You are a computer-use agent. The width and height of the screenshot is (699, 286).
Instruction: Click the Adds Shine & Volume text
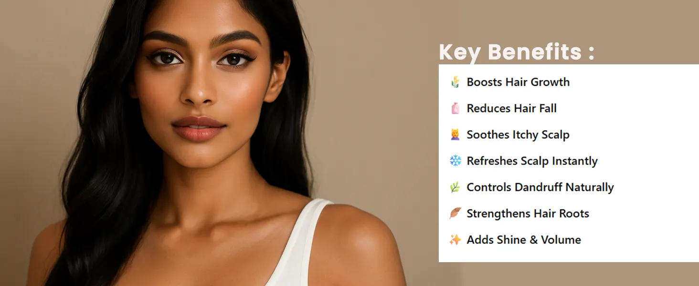click(x=524, y=240)
